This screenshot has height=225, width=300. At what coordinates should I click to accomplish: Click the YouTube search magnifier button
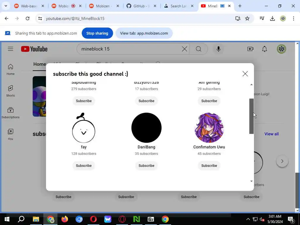(x=198, y=49)
